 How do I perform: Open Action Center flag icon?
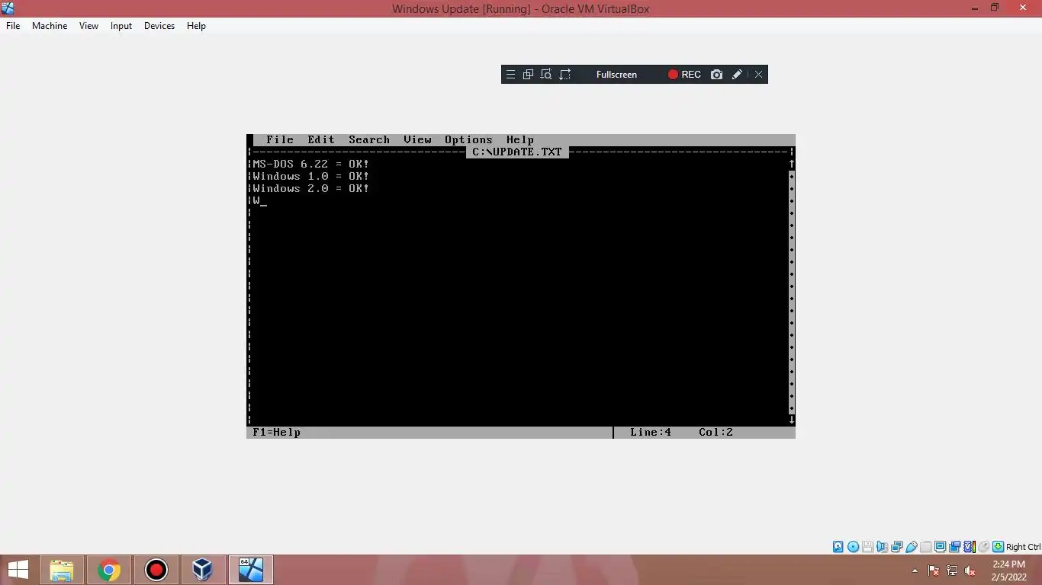click(x=934, y=571)
